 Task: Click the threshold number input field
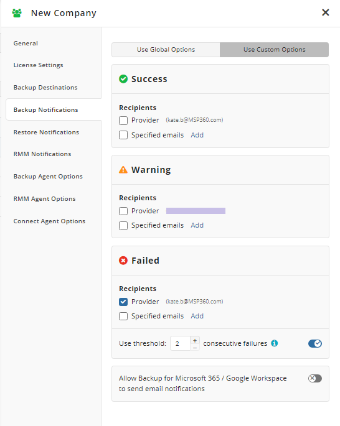(x=181, y=343)
